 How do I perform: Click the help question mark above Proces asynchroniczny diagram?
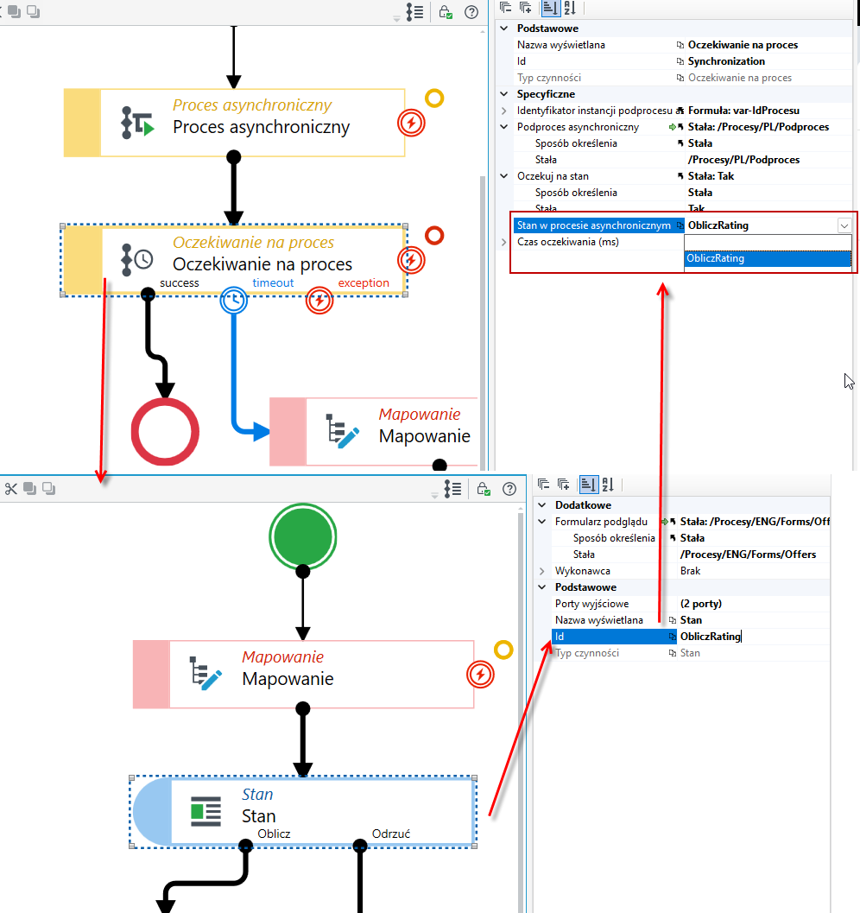471,12
